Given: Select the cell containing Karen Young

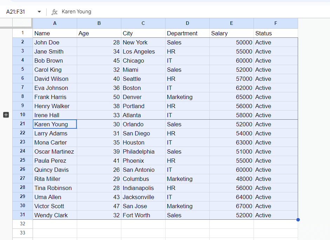Looking at the screenshot, I should pyautogui.click(x=55, y=124).
